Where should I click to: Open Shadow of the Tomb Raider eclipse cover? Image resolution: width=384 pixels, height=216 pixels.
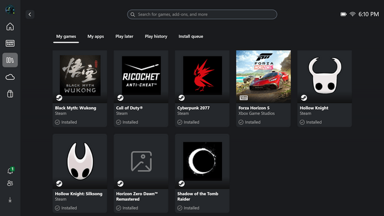203,161
